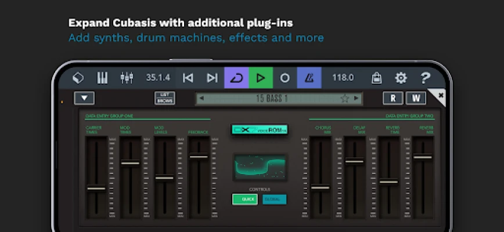Click the Chorus Mix slider handle

(320, 188)
